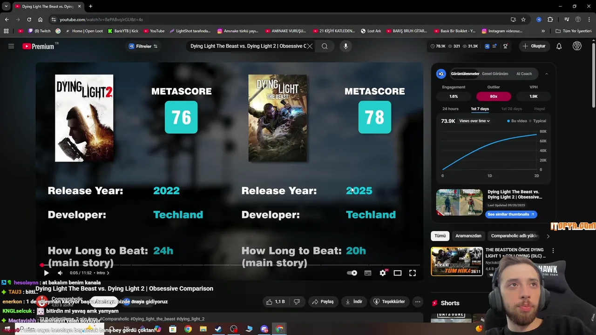Collapse the vidIQ panel chevron
596x335 pixels.
tap(547, 74)
